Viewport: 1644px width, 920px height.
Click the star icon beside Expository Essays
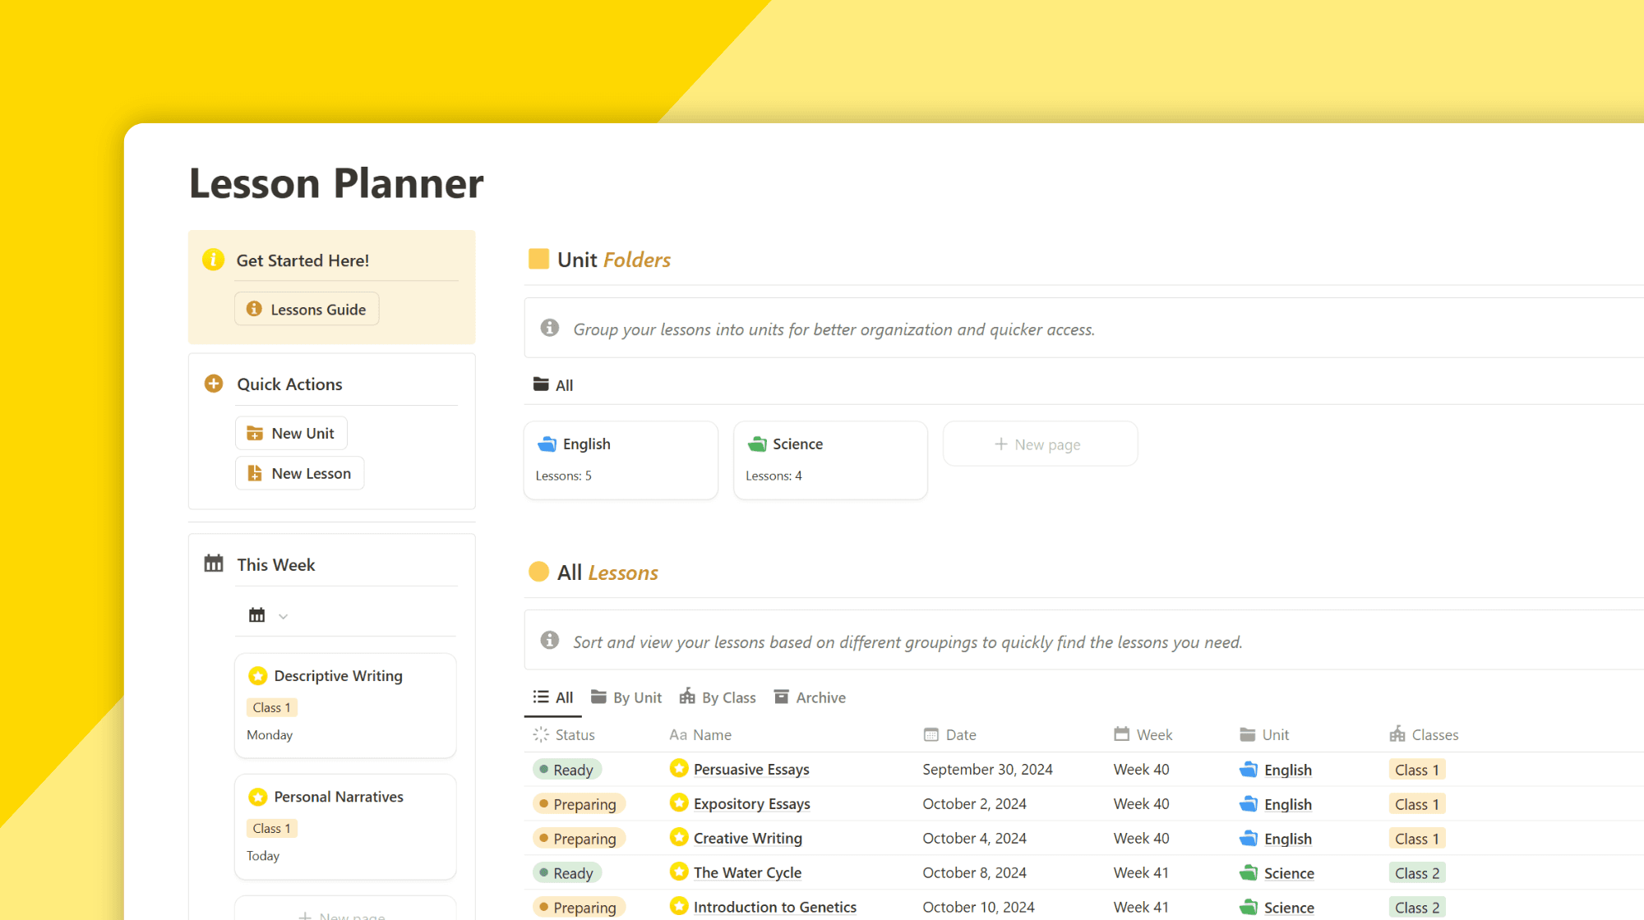[678, 803]
